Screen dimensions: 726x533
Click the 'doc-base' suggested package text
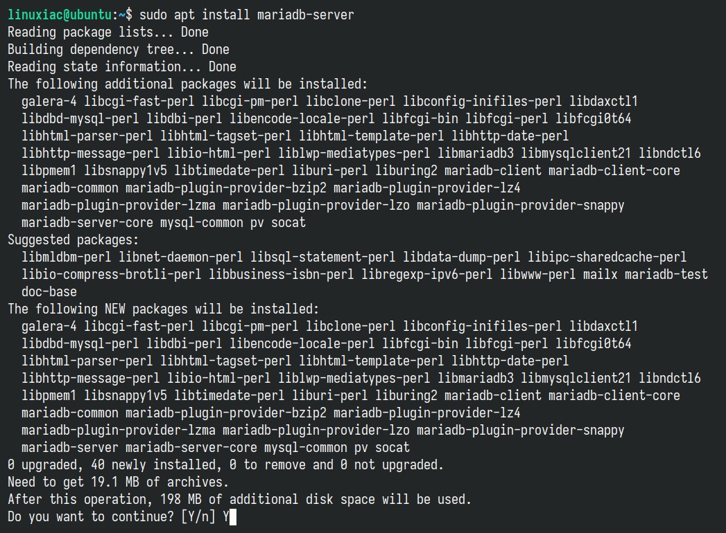(49, 291)
